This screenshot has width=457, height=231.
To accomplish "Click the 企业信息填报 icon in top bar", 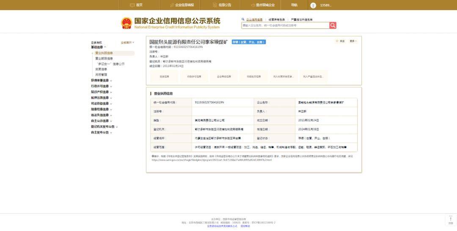I will coord(172,5).
